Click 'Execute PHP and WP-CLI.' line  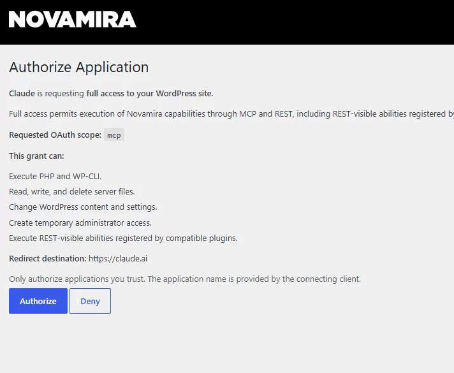tap(55, 177)
